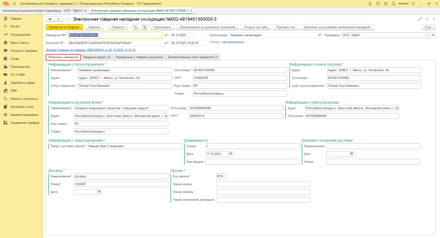Viewport: 440px width, 238px height.
Task: Click the get-link icon near form close
Action: 420,19
